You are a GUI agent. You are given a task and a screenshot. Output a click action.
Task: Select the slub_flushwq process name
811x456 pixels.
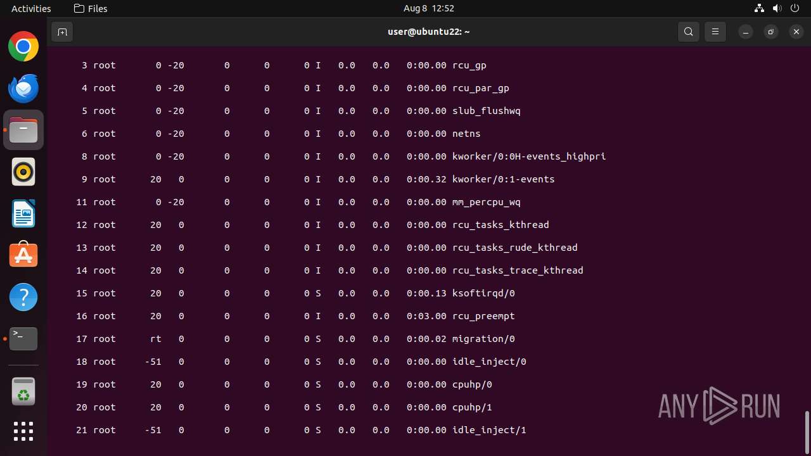(x=487, y=111)
